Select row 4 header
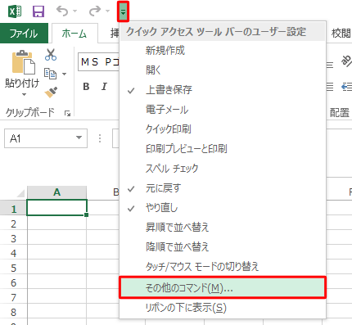 point(13,254)
